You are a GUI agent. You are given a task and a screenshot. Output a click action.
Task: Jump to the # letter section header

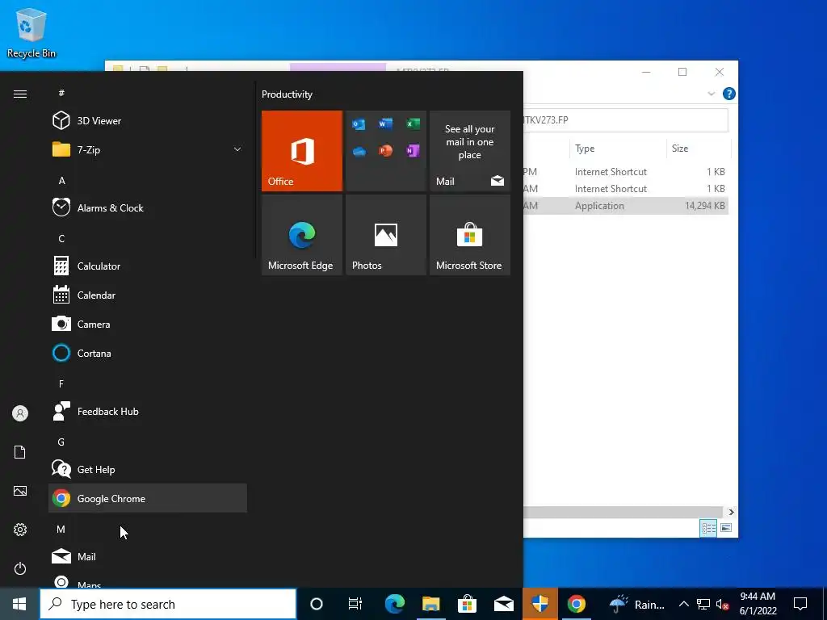[61, 93]
